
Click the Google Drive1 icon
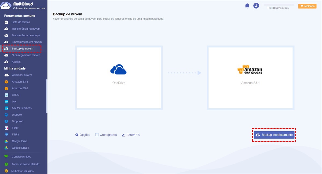tap(6, 148)
